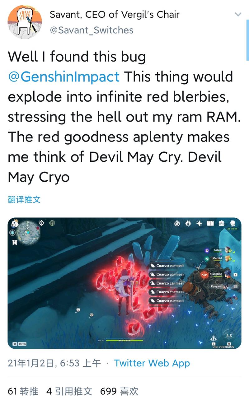Open the Savant profile avatar
Viewport: 249px width, 404px height.
pyautogui.click(x=25, y=22)
